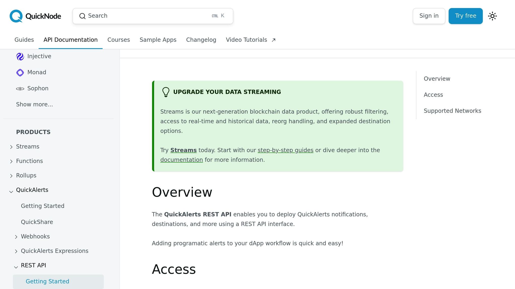515x289 pixels.
Task: Click the lightbulb icon in the upgrade banner
Action: [x=166, y=92]
